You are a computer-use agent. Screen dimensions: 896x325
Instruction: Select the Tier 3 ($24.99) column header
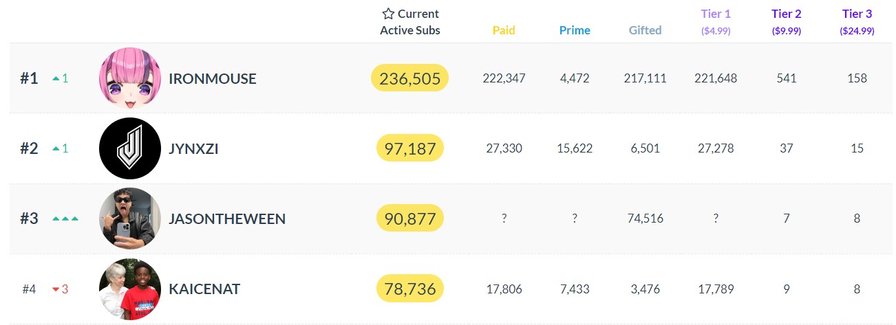click(x=857, y=22)
